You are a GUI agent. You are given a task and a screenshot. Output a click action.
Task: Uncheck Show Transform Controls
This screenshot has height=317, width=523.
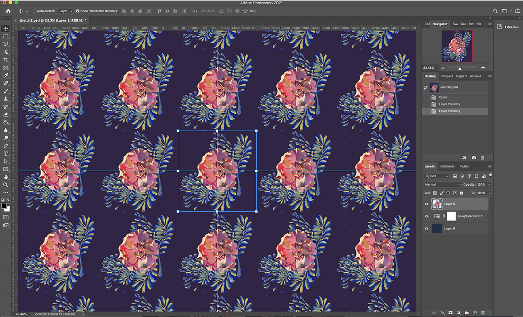(x=78, y=11)
